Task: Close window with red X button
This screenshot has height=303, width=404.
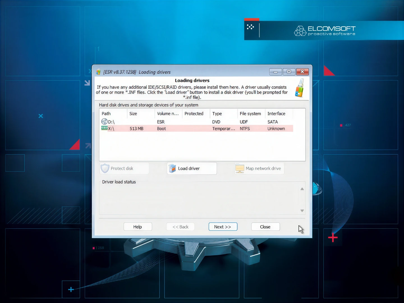Action: click(x=302, y=72)
